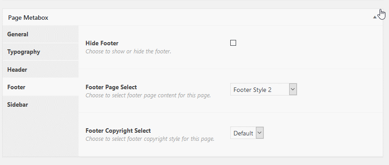Click the Footer Copyright Select label
The height and width of the screenshot is (165, 389).
[118, 130]
